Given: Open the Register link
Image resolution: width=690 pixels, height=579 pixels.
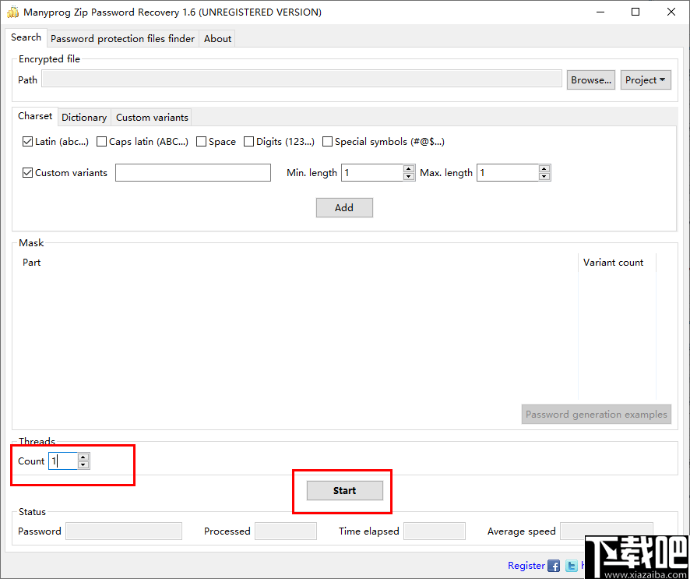Looking at the screenshot, I should pyautogui.click(x=526, y=565).
